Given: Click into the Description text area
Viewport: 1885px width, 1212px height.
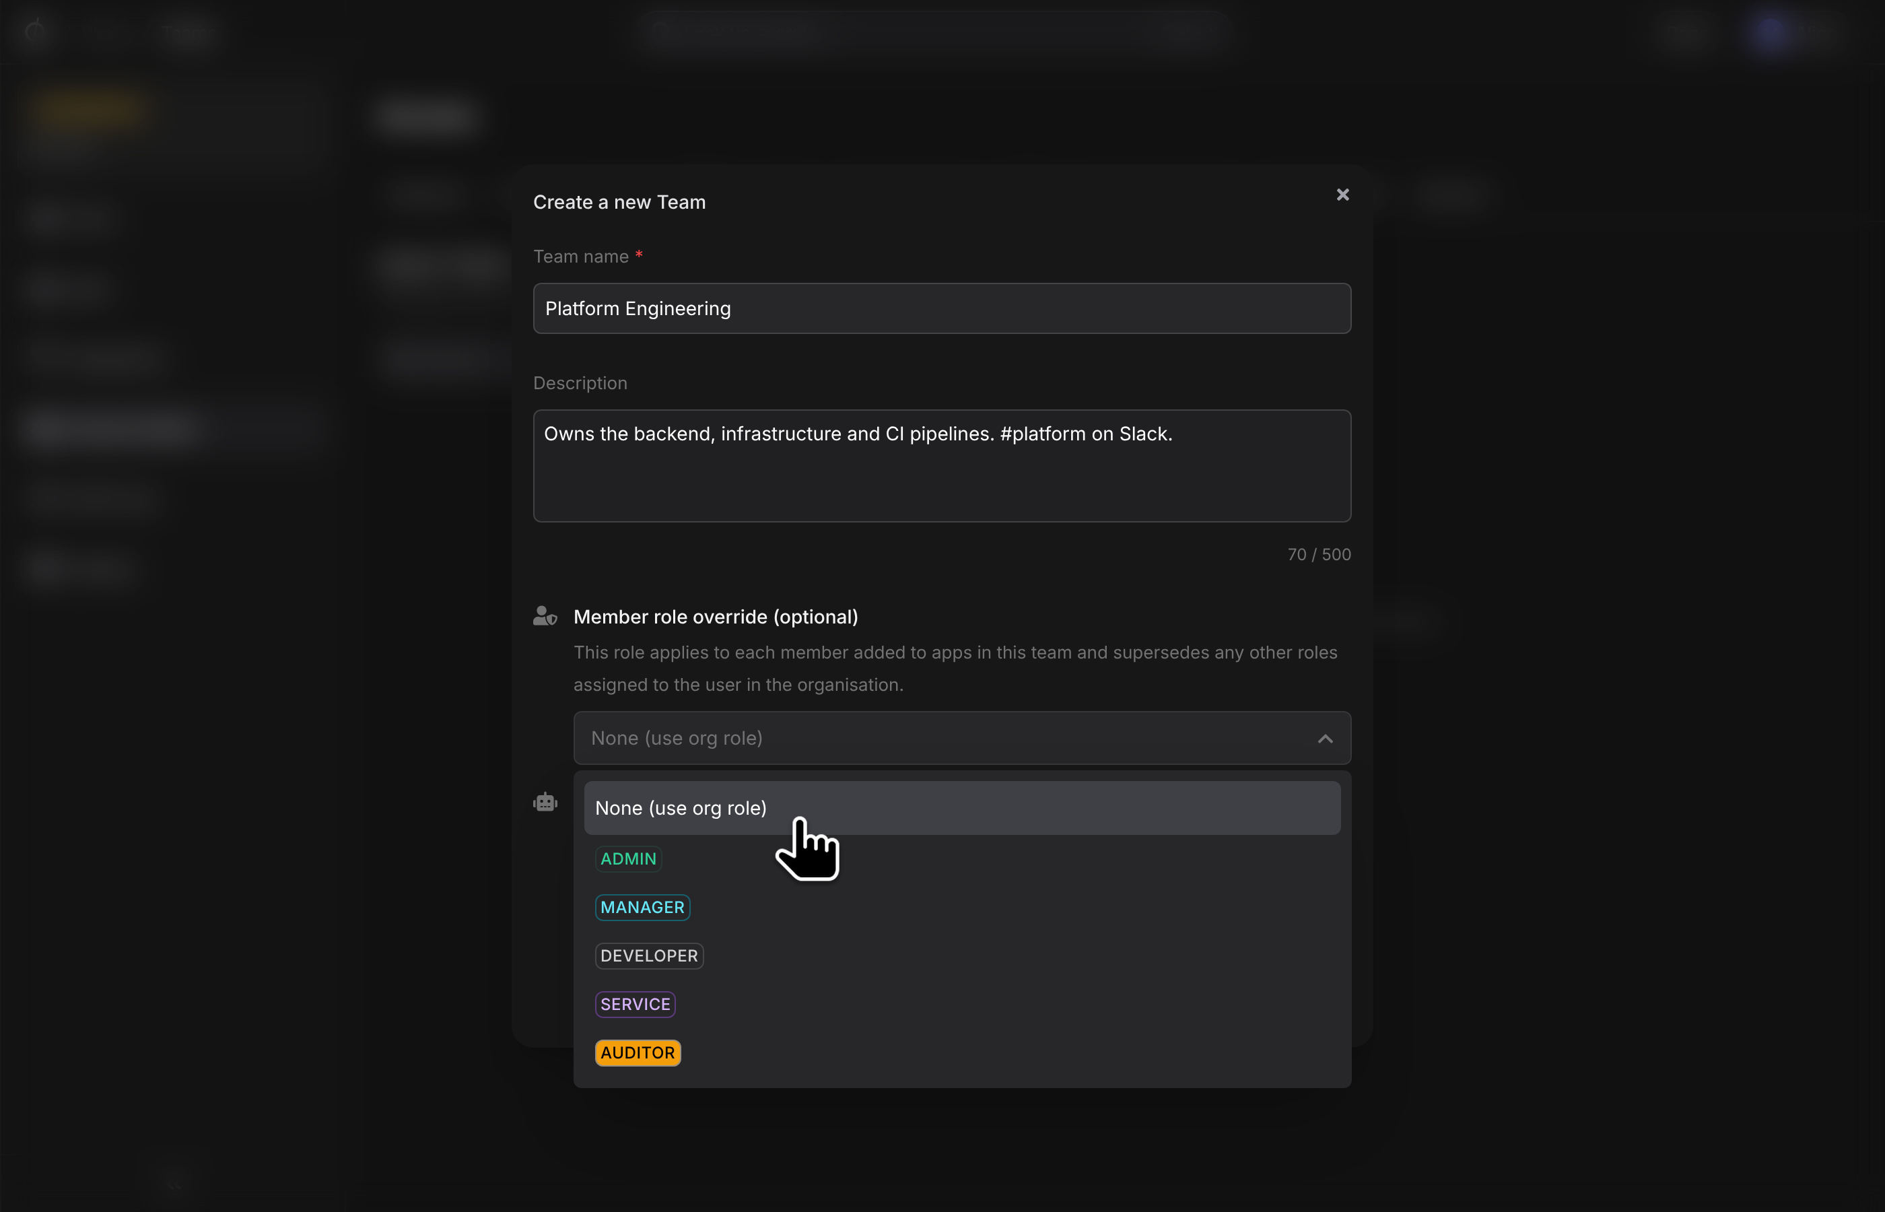Looking at the screenshot, I should click(942, 466).
